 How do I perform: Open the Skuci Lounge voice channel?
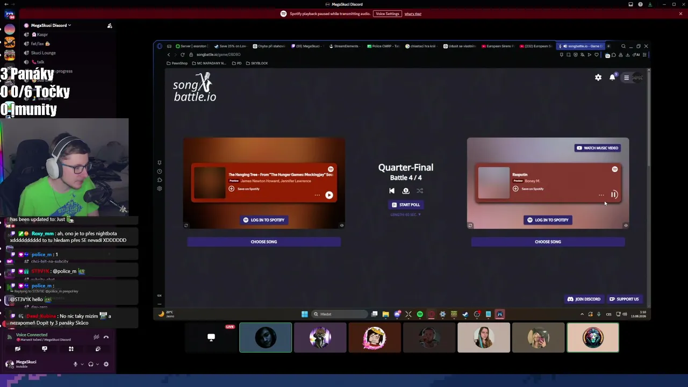coord(44,53)
